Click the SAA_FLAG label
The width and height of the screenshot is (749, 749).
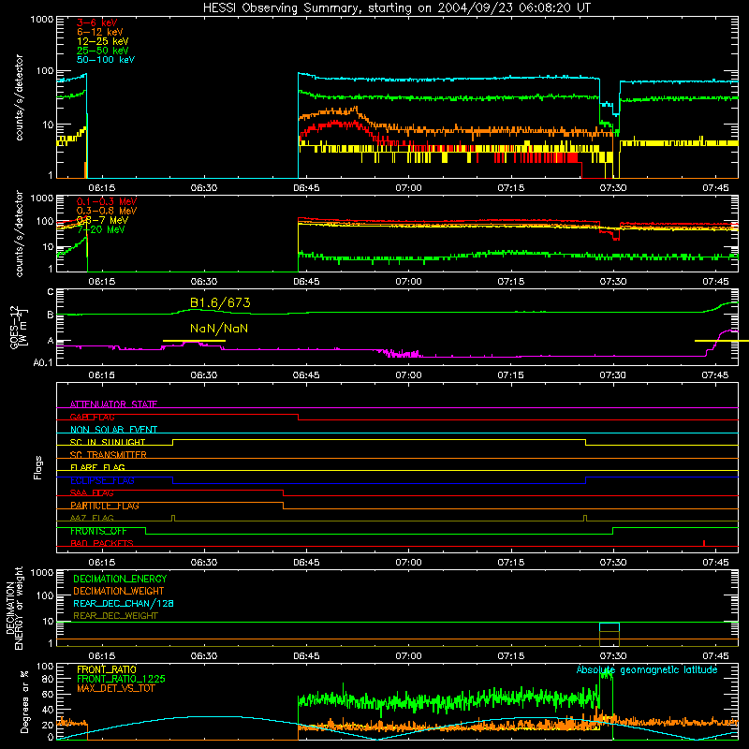(x=92, y=493)
